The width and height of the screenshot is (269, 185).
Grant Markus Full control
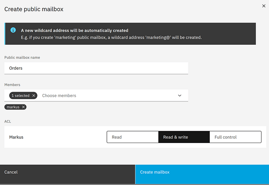tap(235, 137)
